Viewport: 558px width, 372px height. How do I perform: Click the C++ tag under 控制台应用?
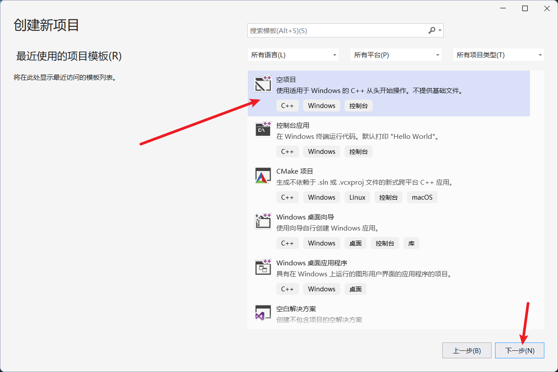(287, 152)
